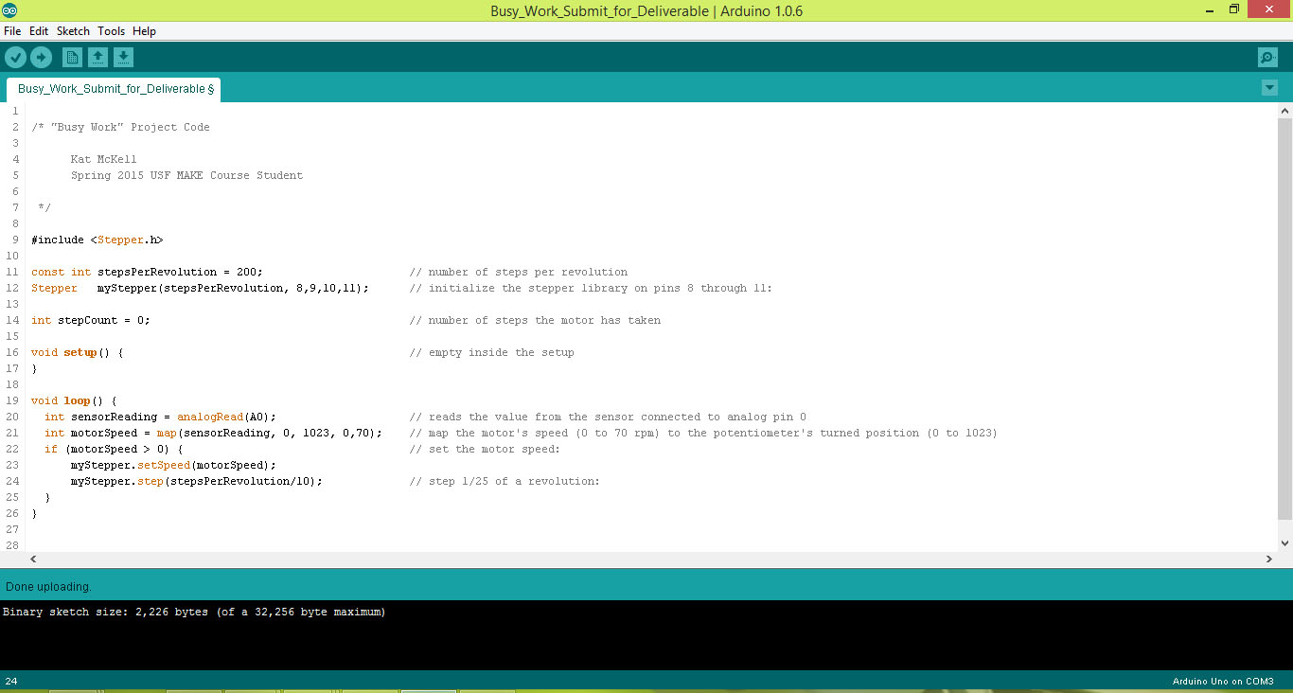
Task: Click 'Spring 2015 USF MAKE Course Student' comment
Action: coord(186,175)
